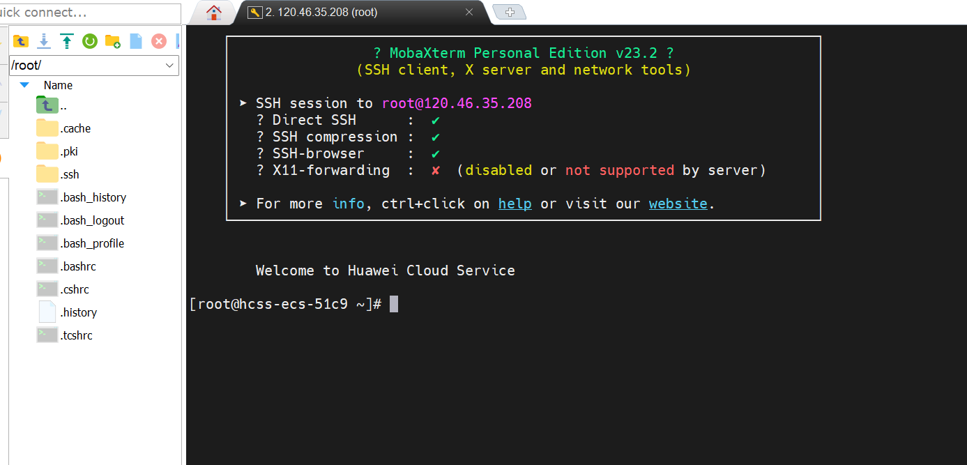Open the Home tab with house icon
967x465 pixels.
coord(214,13)
